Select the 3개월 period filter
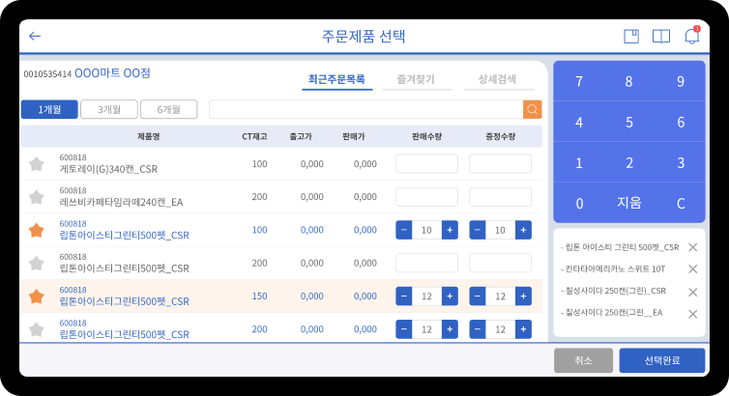The image size is (729, 396). pyautogui.click(x=108, y=109)
